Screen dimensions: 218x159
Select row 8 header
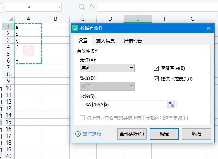[8, 74]
